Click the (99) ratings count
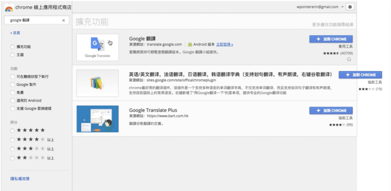Viewport: 391px width, 191px height. pos(350,125)
